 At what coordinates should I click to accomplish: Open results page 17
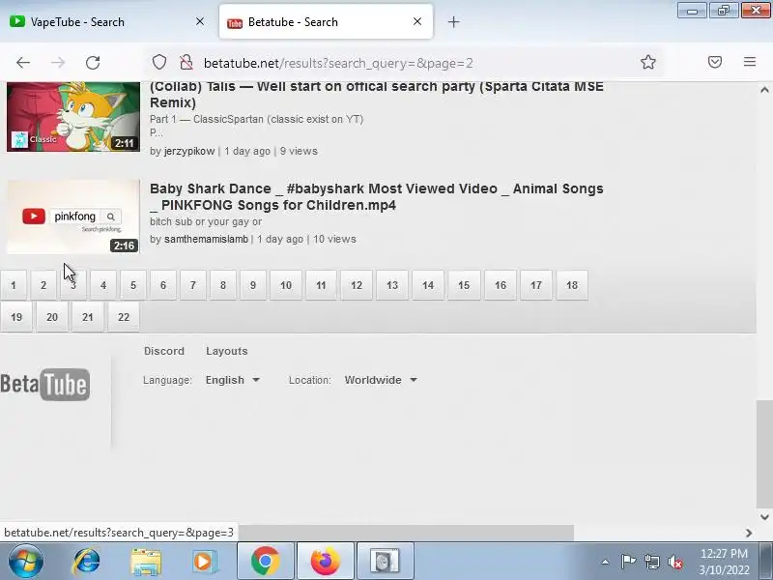[536, 285]
